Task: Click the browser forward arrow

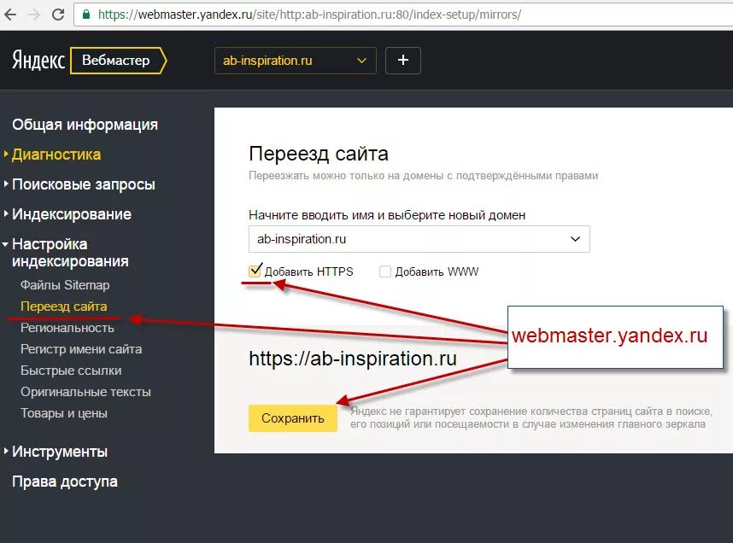Action: point(34,15)
